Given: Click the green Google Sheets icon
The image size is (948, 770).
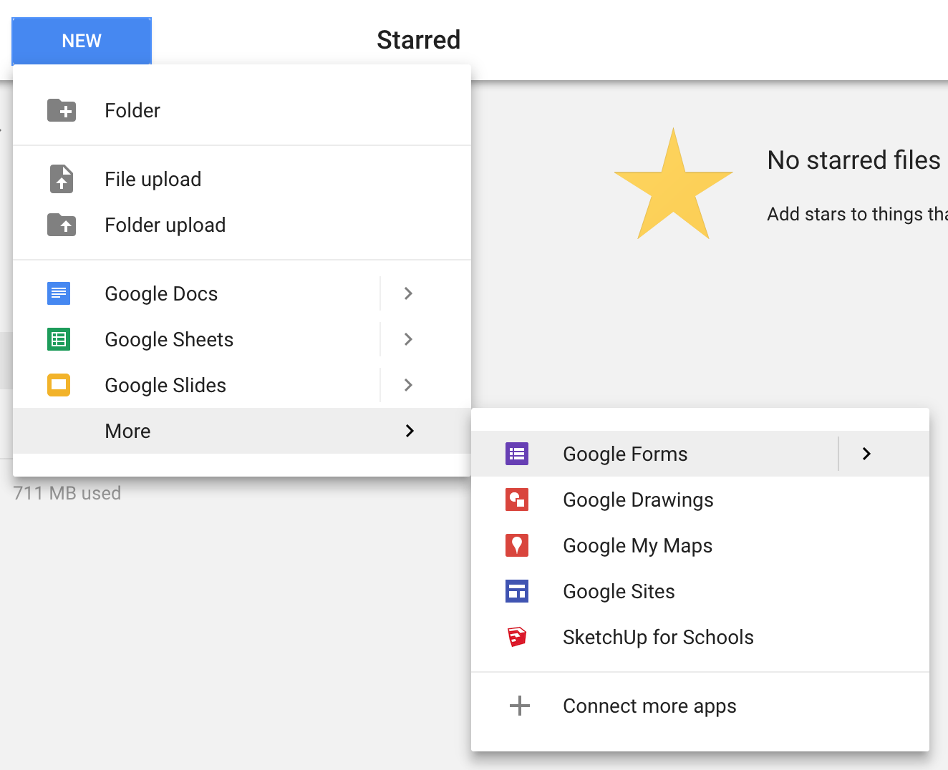Looking at the screenshot, I should pos(59,339).
